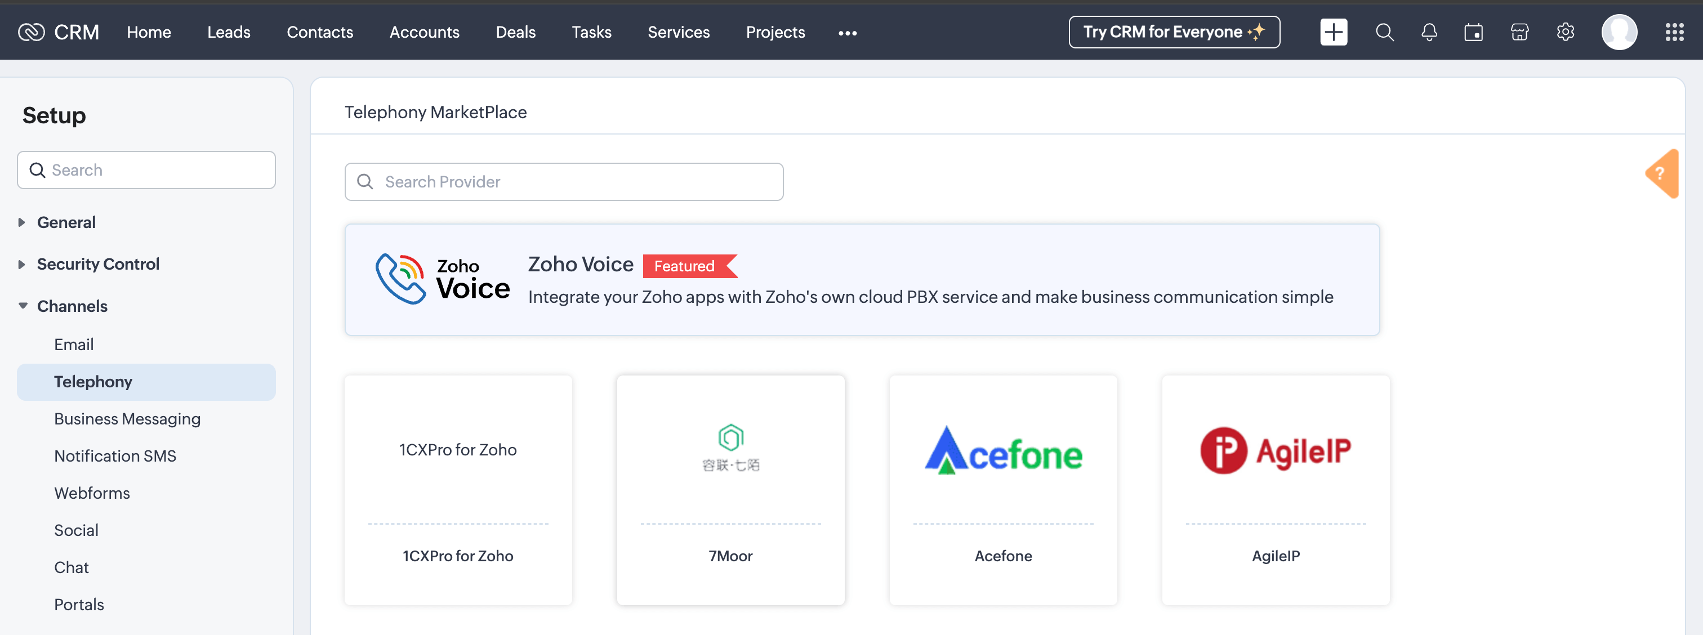
Task: Click the Search Provider field
Action: [563, 182]
